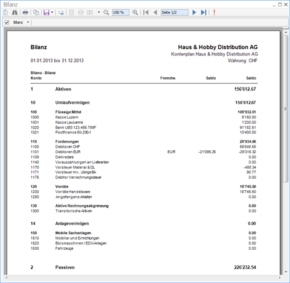Click the document parameters icon at toolbar start
This screenshot has width=290, height=283.
5,13
